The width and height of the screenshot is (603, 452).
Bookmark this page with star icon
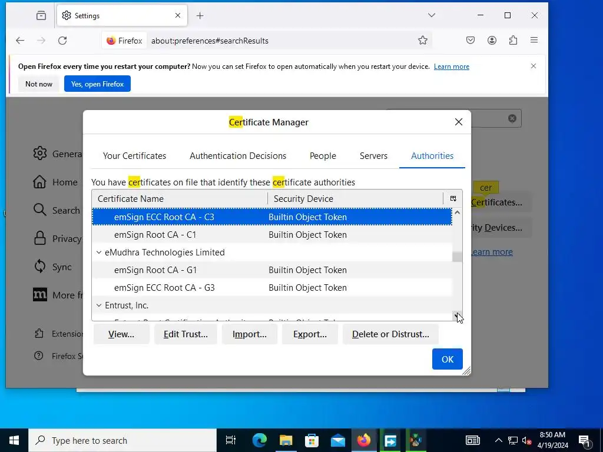pos(423,41)
